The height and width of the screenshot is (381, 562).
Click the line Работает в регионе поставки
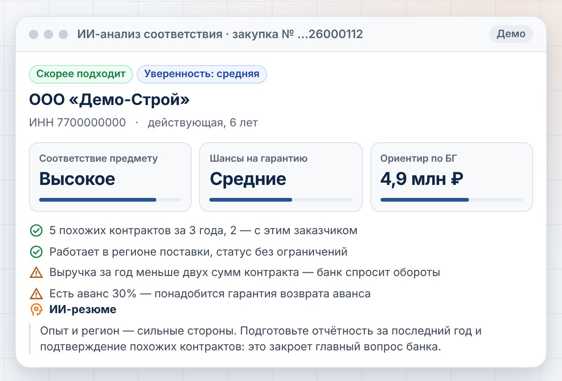click(199, 252)
